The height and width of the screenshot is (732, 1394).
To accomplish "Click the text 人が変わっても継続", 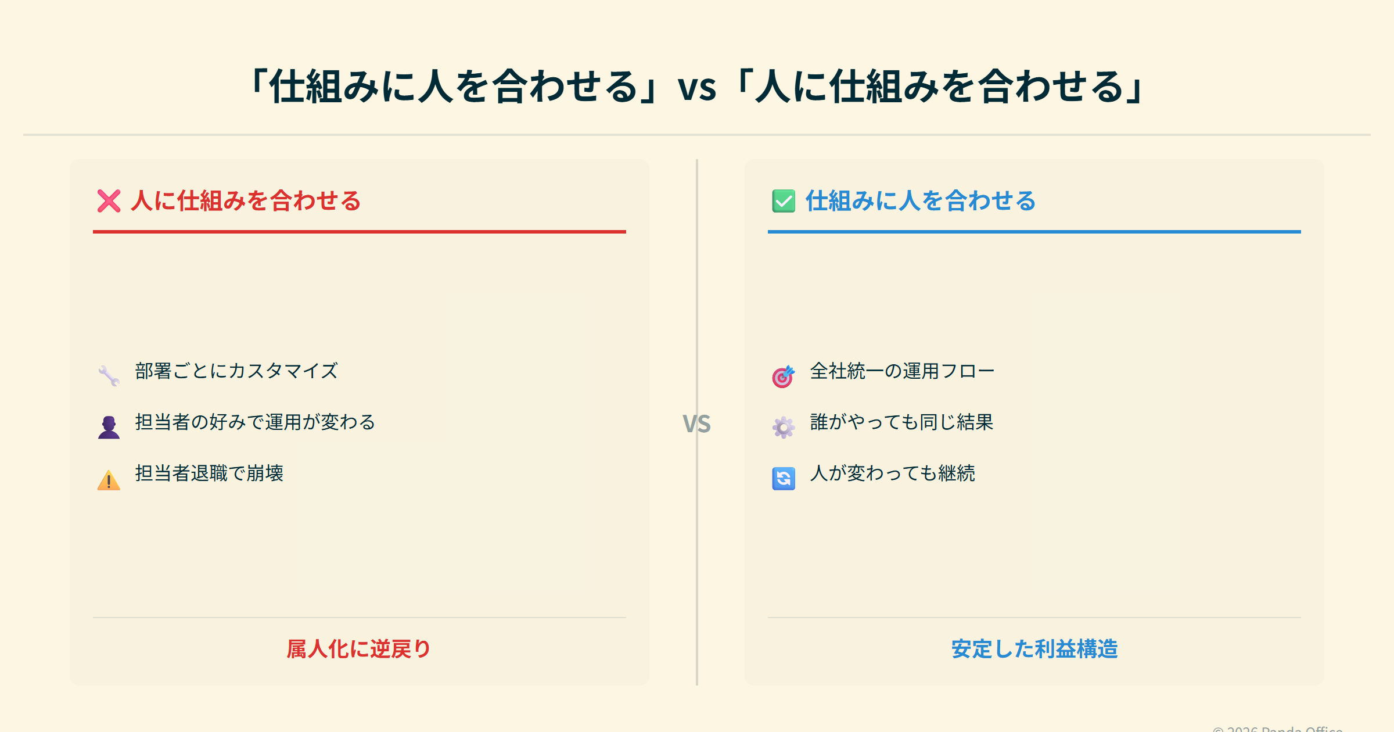I will [892, 473].
